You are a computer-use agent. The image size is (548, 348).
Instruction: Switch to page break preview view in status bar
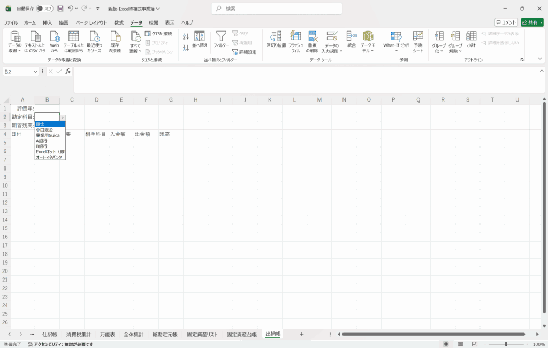[x=473, y=344]
